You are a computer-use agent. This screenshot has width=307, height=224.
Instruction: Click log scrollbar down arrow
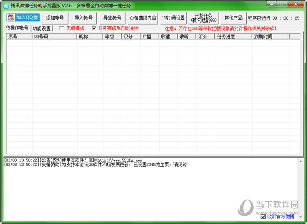pyautogui.click(x=301, y=217)
